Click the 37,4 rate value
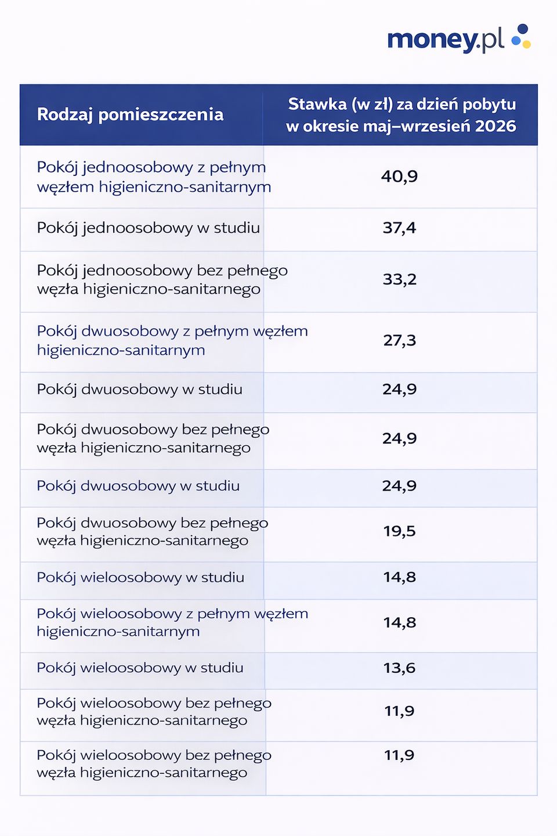This screenshot has width=557, height=836. pyautogui.click(x=399, y=228)
